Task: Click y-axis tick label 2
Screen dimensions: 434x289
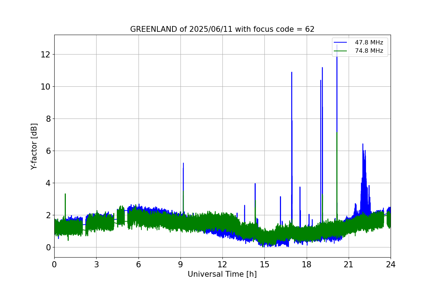Action: pos(48,215)
